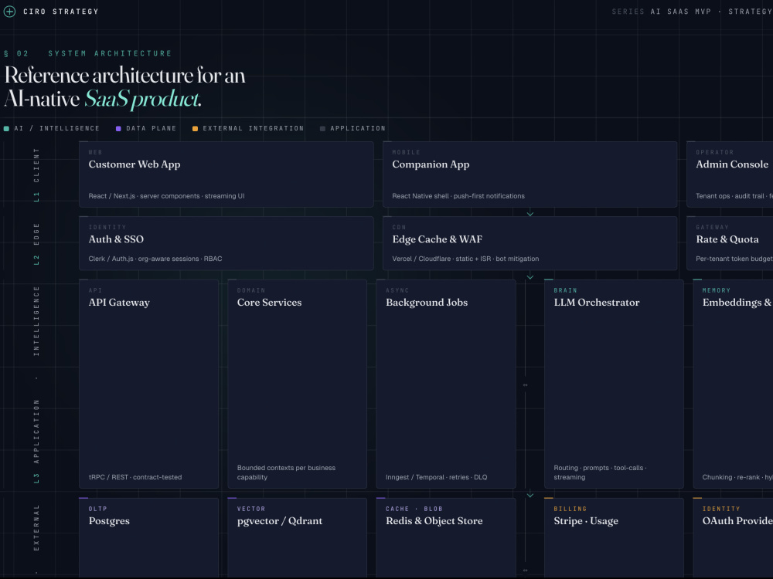Click the EXTERNAL INTEGRATION legend label
773x579 pixels.
coord(254,128)
